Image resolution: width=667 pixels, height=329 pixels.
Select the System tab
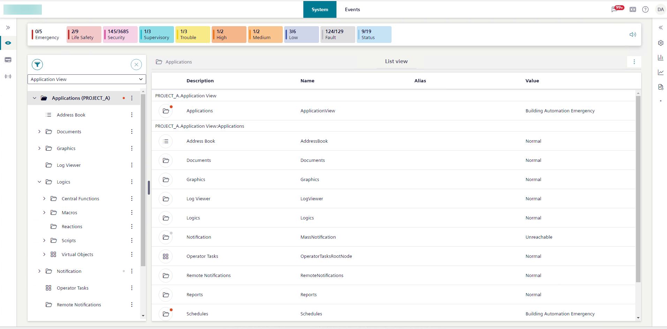point(320,9)
